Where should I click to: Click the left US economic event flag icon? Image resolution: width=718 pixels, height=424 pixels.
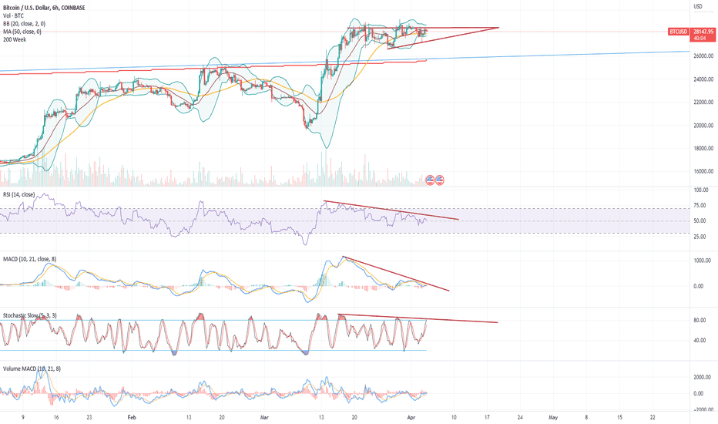tap(430, 180)
